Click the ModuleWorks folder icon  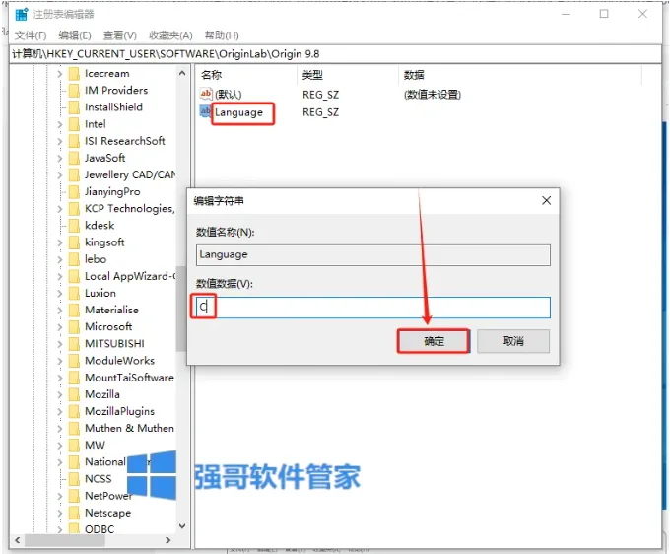(74, 361)
